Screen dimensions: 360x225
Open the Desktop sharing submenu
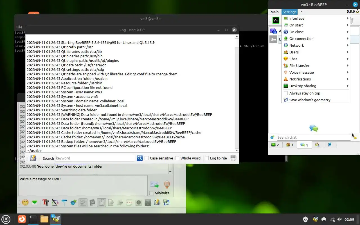coord(316,86)
